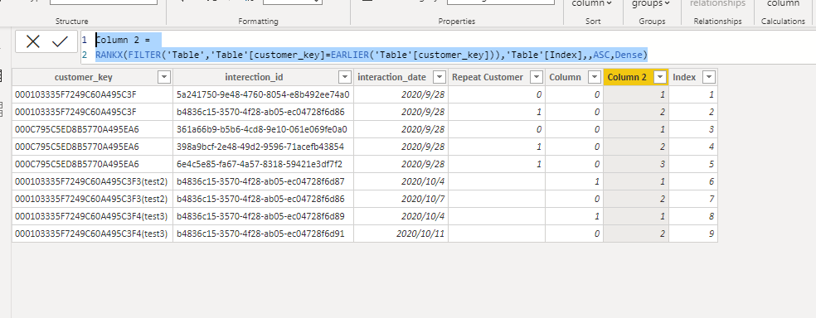Image resolution: width=816 pixels, height=318 pixels.
Task: Open customer_key column filter dropdown
Action: pyautogui.click(x=164, y=77)
